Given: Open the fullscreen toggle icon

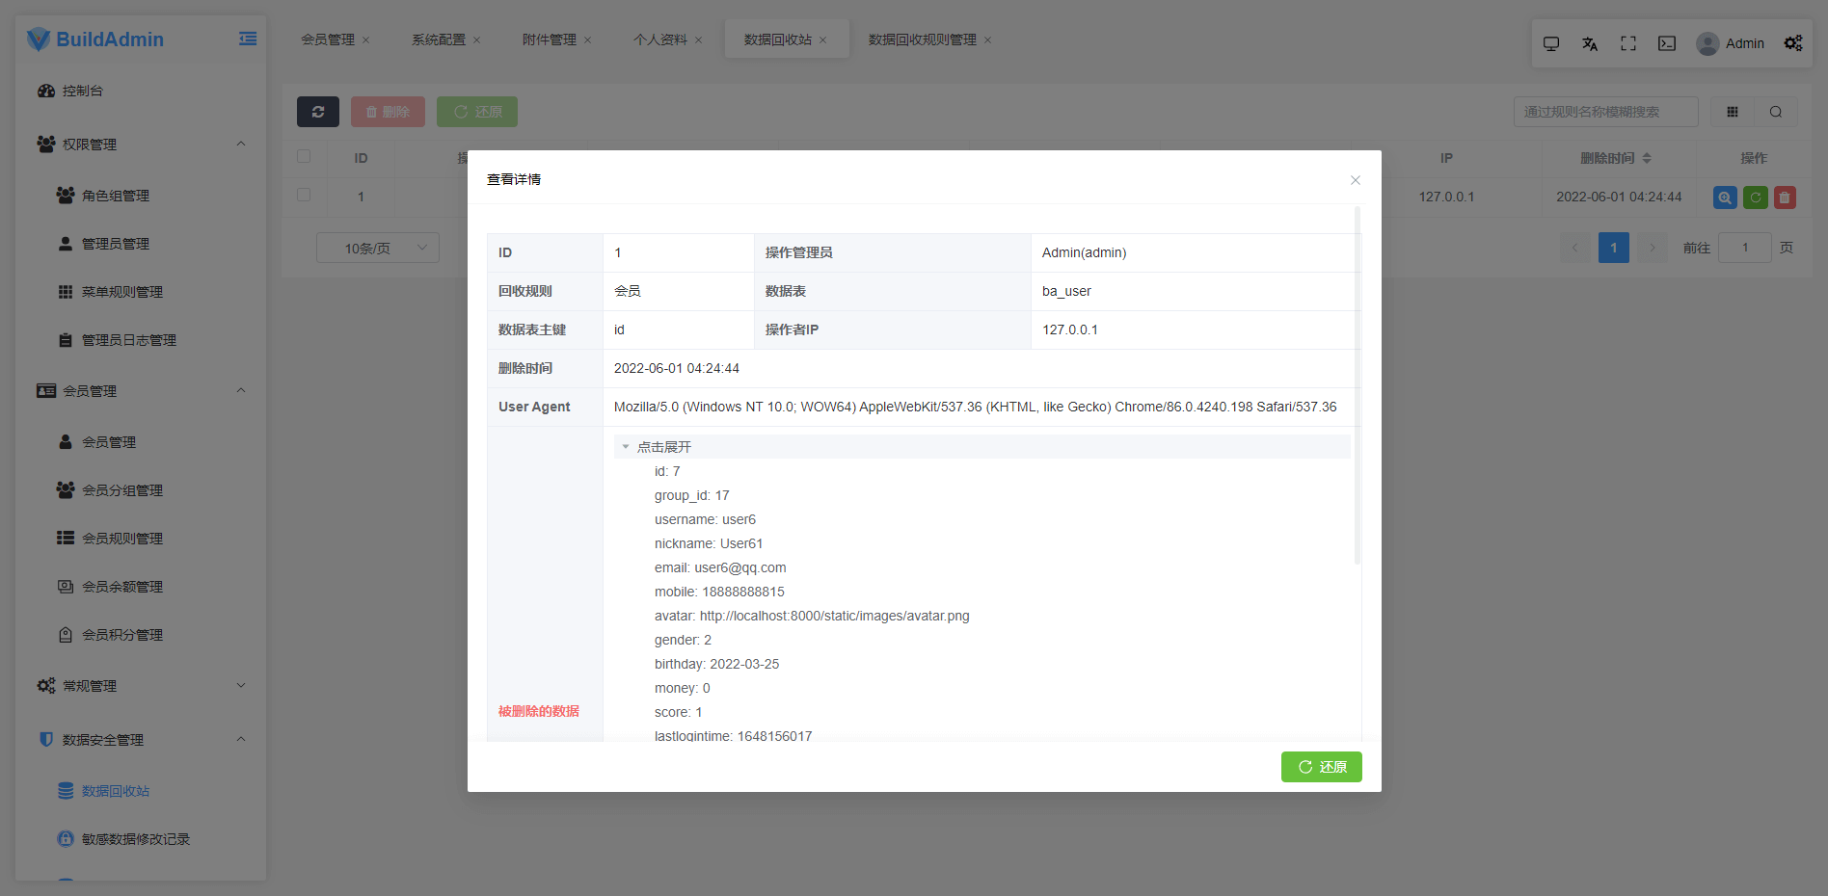Looking at the screenshot, I should tap(1627, 43).
